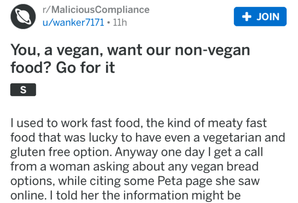The width and height of the screenshot is (298, 203).
Task: Visit the u/wanker7171 user profile
Action: coord(73,22)
